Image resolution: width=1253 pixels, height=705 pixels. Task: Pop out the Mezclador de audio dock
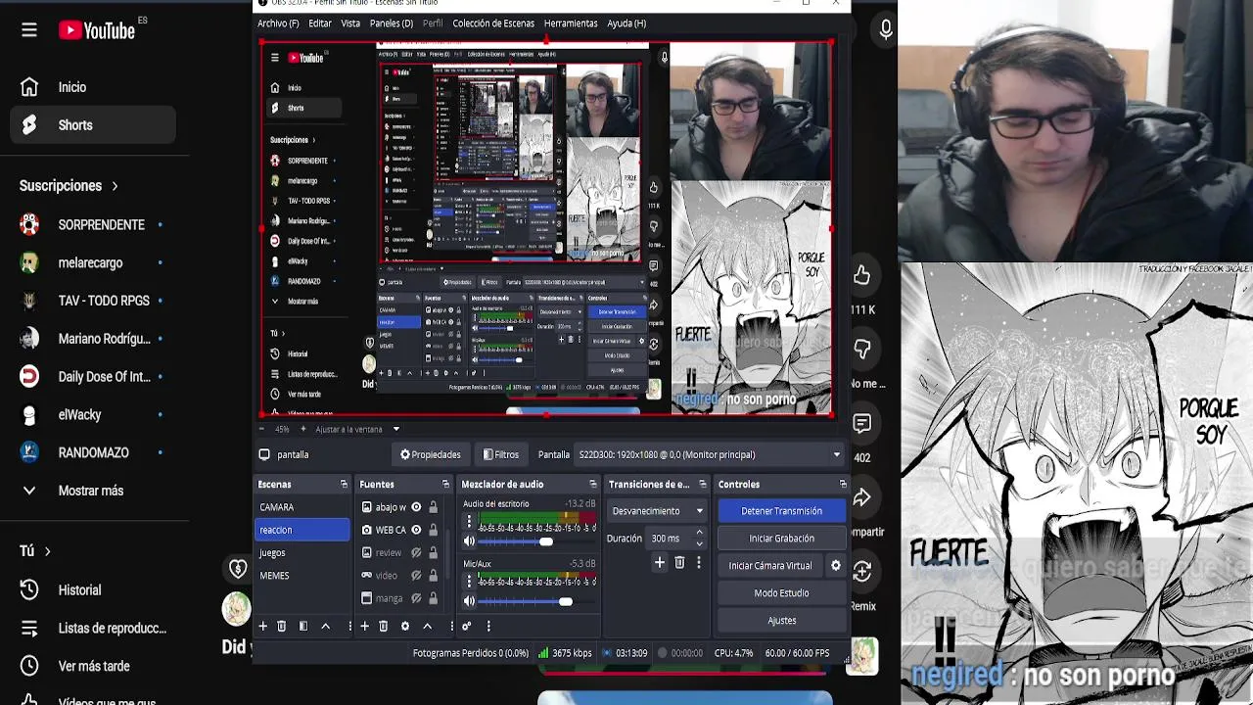tap(593, 484)
